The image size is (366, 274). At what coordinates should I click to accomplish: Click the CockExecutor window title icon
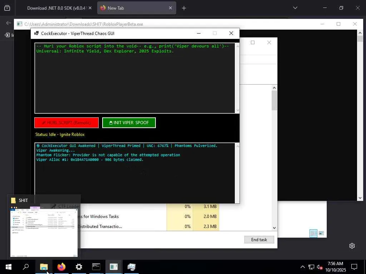(36, 33)
